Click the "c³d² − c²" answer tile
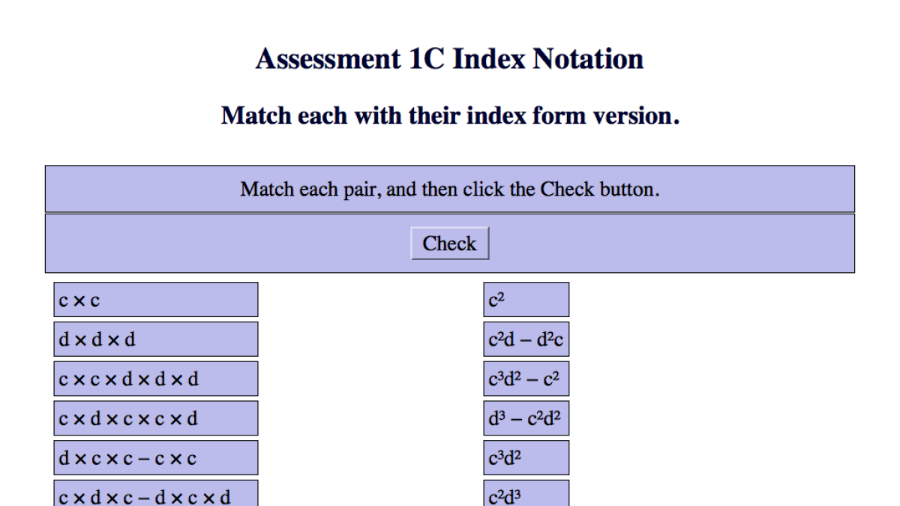900x506 pixels. pos(526,378)
